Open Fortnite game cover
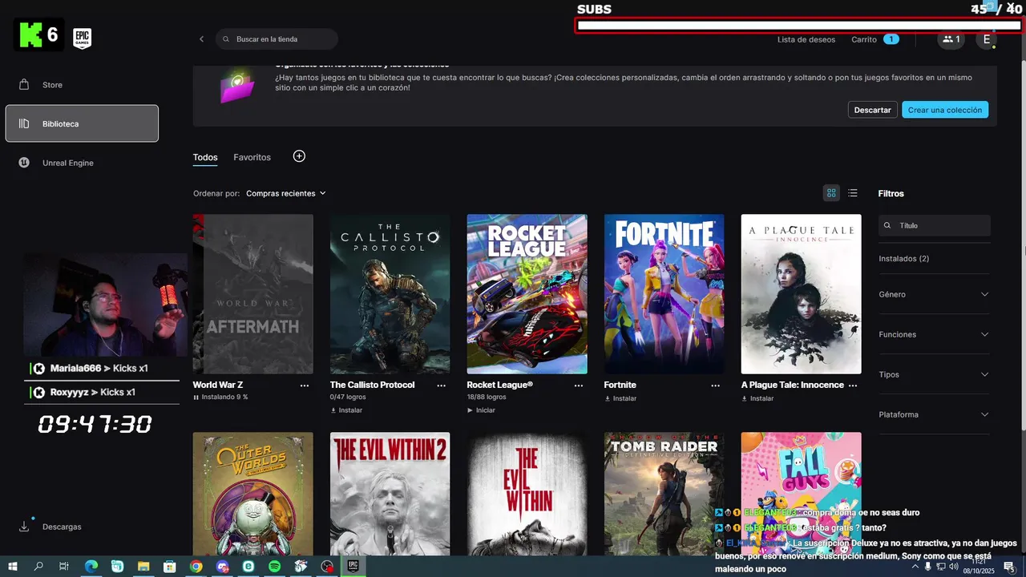Screen dimensions: 1026x577 point(664,294)
